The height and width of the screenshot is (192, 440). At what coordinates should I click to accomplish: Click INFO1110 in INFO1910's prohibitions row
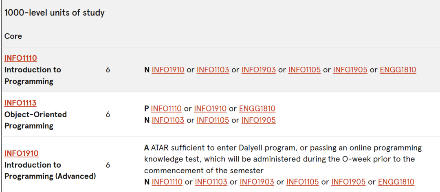click(x=167, y=182)
